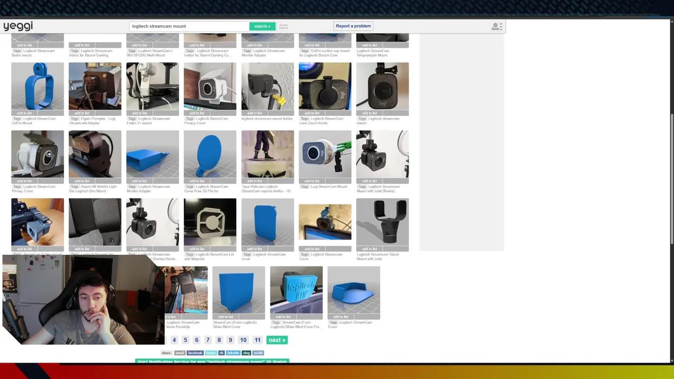The height and width of the screenshot is (379, 674).
Task: Go to results page 6
Action: click(196, 340)
